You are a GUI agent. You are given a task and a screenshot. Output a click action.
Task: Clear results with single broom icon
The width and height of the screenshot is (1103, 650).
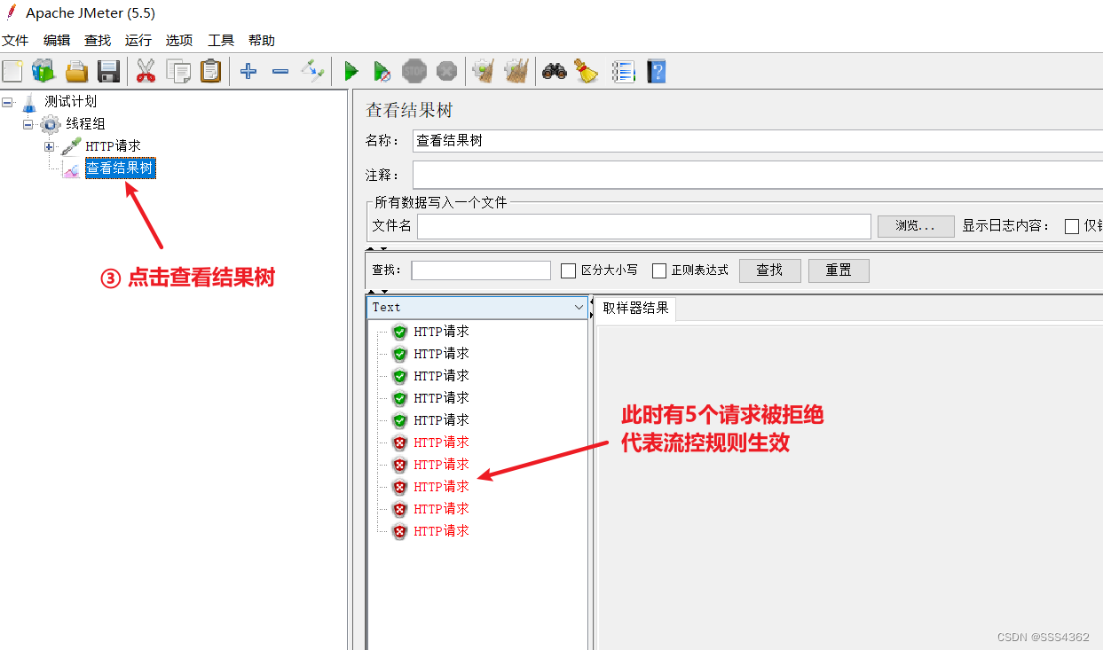tap(484, 71)
